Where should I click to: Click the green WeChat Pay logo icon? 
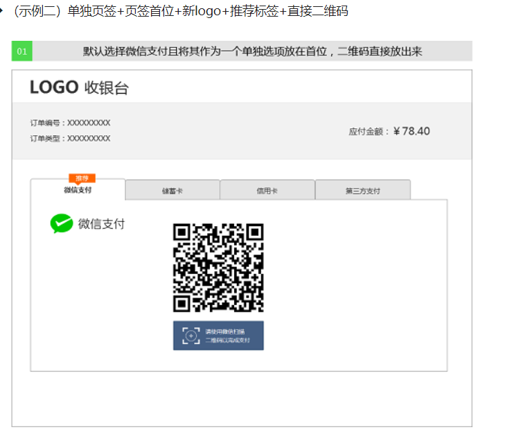click(62, 223)
